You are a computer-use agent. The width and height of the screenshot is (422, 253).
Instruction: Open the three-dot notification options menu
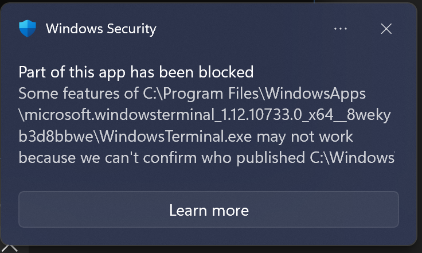tap(341, 29)
